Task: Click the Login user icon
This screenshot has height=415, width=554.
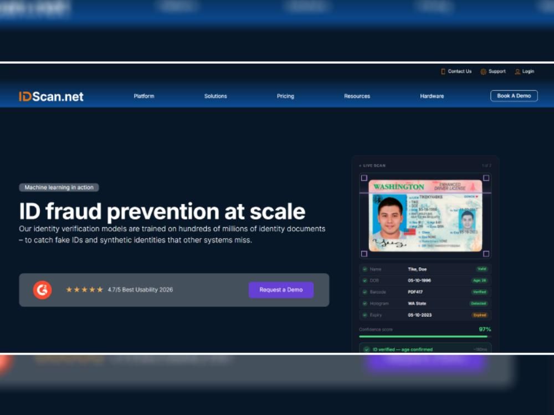Action: 517,72
